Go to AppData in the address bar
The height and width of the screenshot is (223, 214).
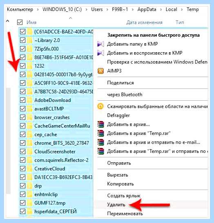click(147, 9)
